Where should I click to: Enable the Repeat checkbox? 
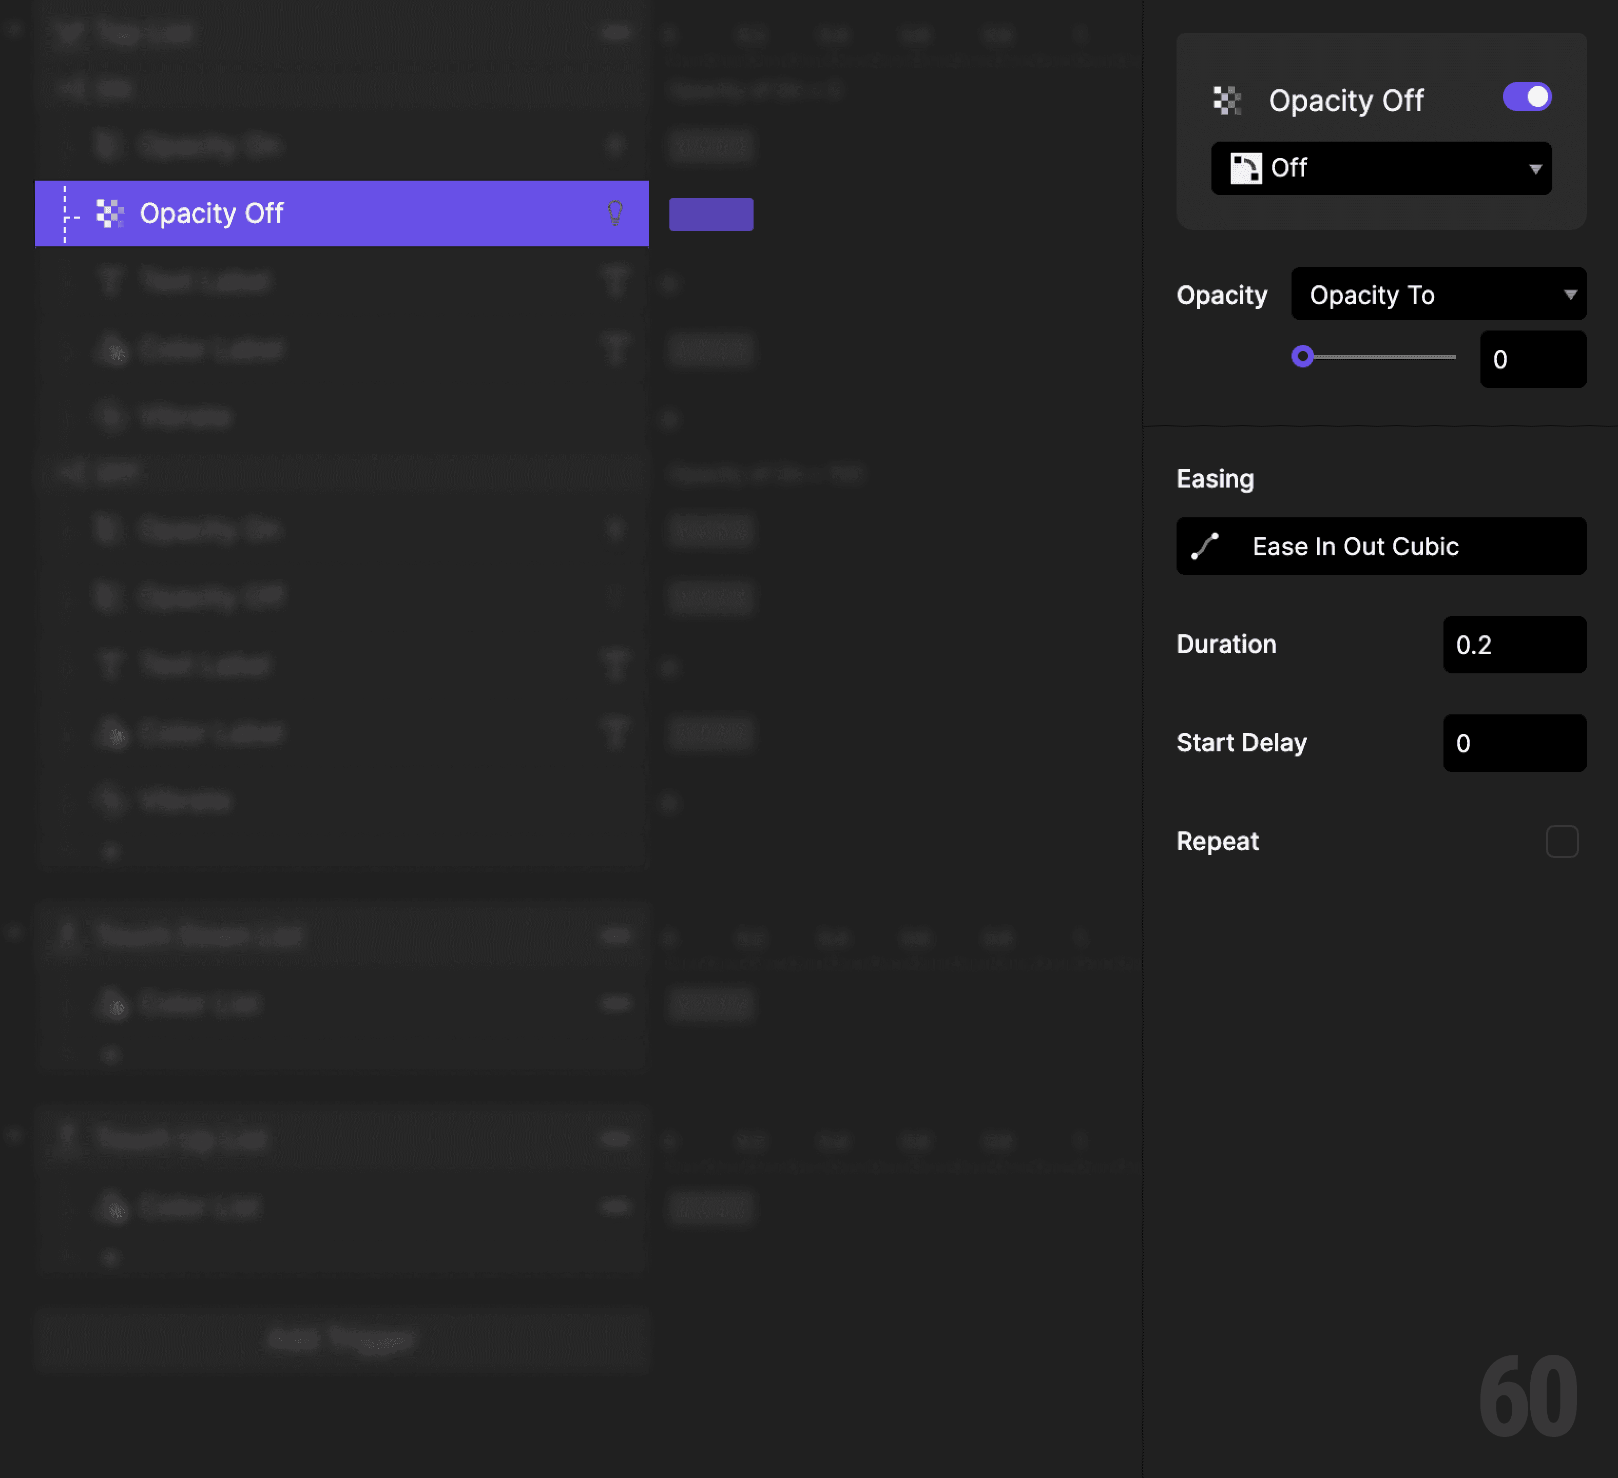click(1561, 841)
